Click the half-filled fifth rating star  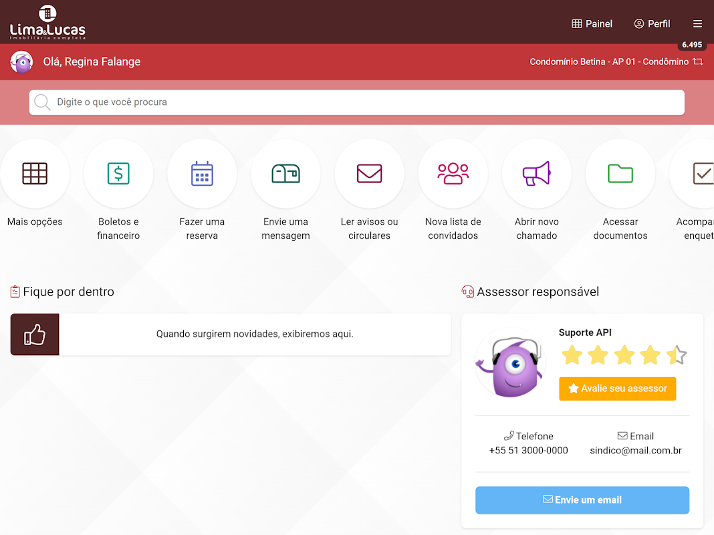point(677,355)
